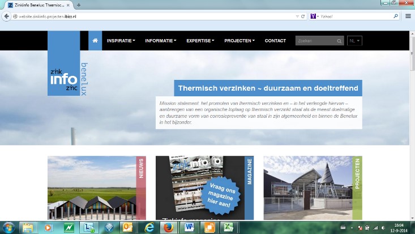Launch Internet Explorer from the taskbar
Viewport: 415px width, 234px height.
pos(150,227)
